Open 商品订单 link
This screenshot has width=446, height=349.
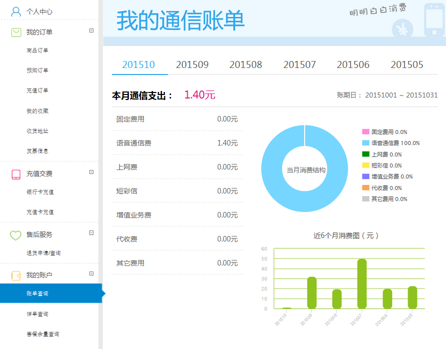(37, 50)
